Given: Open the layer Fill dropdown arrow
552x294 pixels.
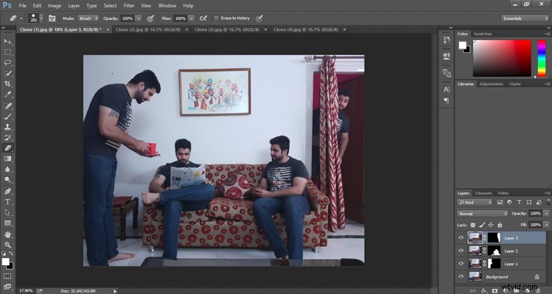Looking at the screenshot, I should (546, 225).
